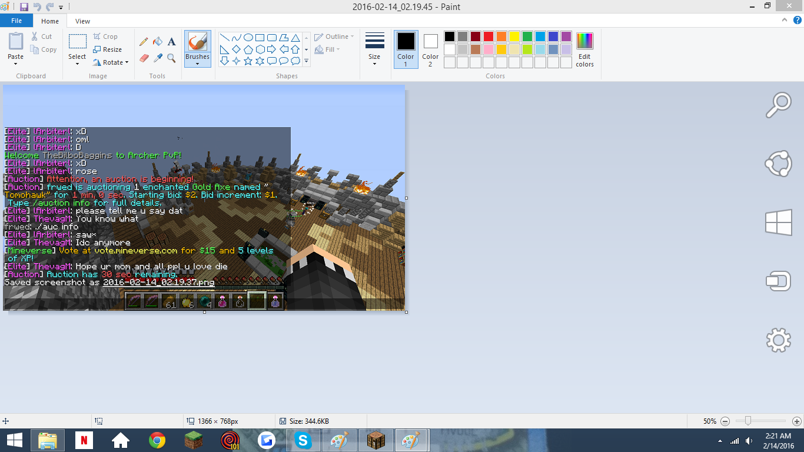Choose the Diamond shape

(236, 49)
